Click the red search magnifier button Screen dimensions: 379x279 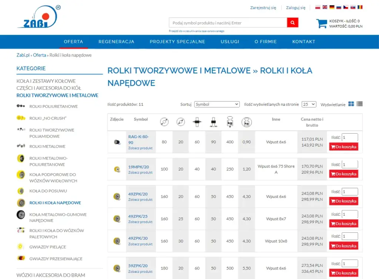pyautogui.click(x=292, y=23)
